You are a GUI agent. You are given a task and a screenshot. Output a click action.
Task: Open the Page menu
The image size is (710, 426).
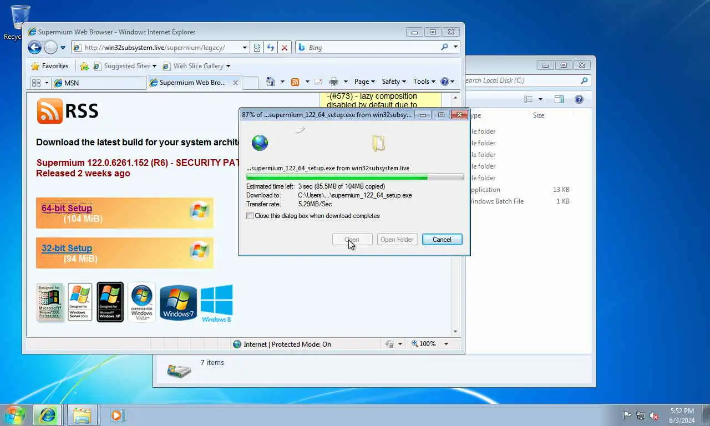click(364, 82)
